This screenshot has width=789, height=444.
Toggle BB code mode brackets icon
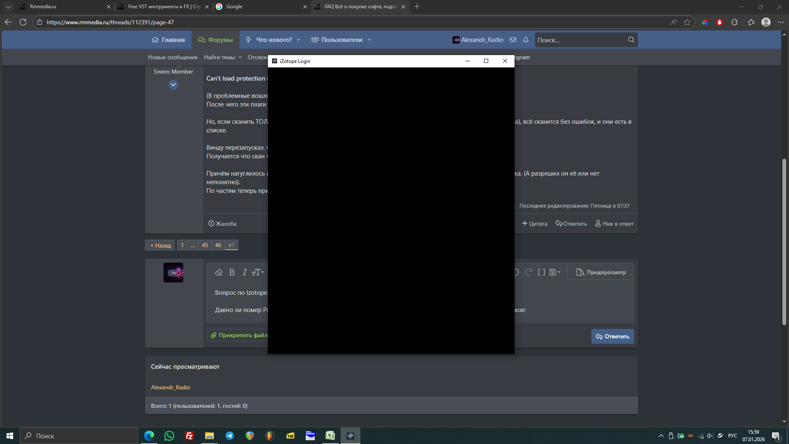(x=542, y=272)
